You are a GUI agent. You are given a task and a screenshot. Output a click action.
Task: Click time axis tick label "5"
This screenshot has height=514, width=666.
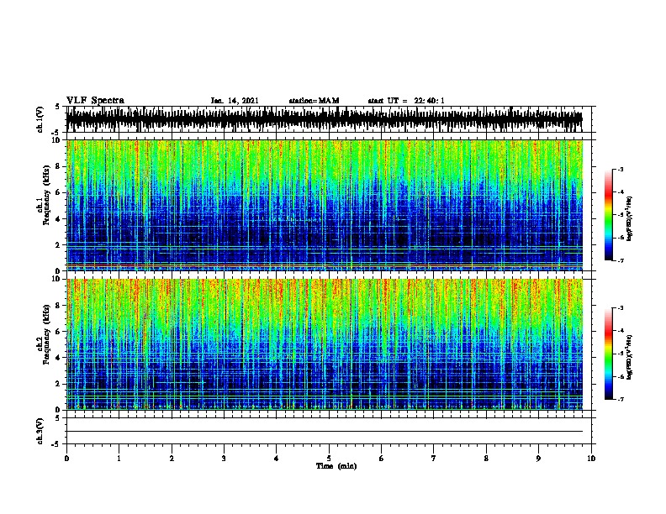coord(329,458)
